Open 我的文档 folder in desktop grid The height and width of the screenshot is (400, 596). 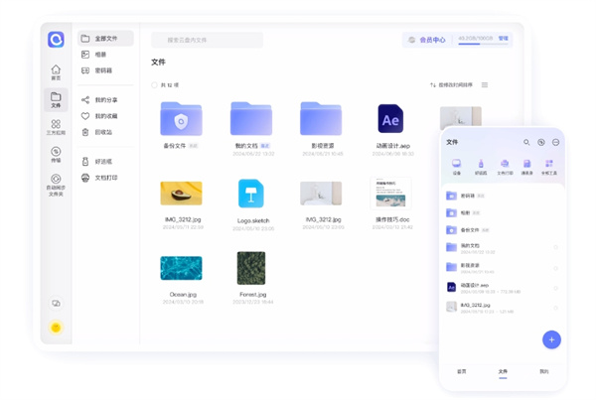[x=251, y=119]
